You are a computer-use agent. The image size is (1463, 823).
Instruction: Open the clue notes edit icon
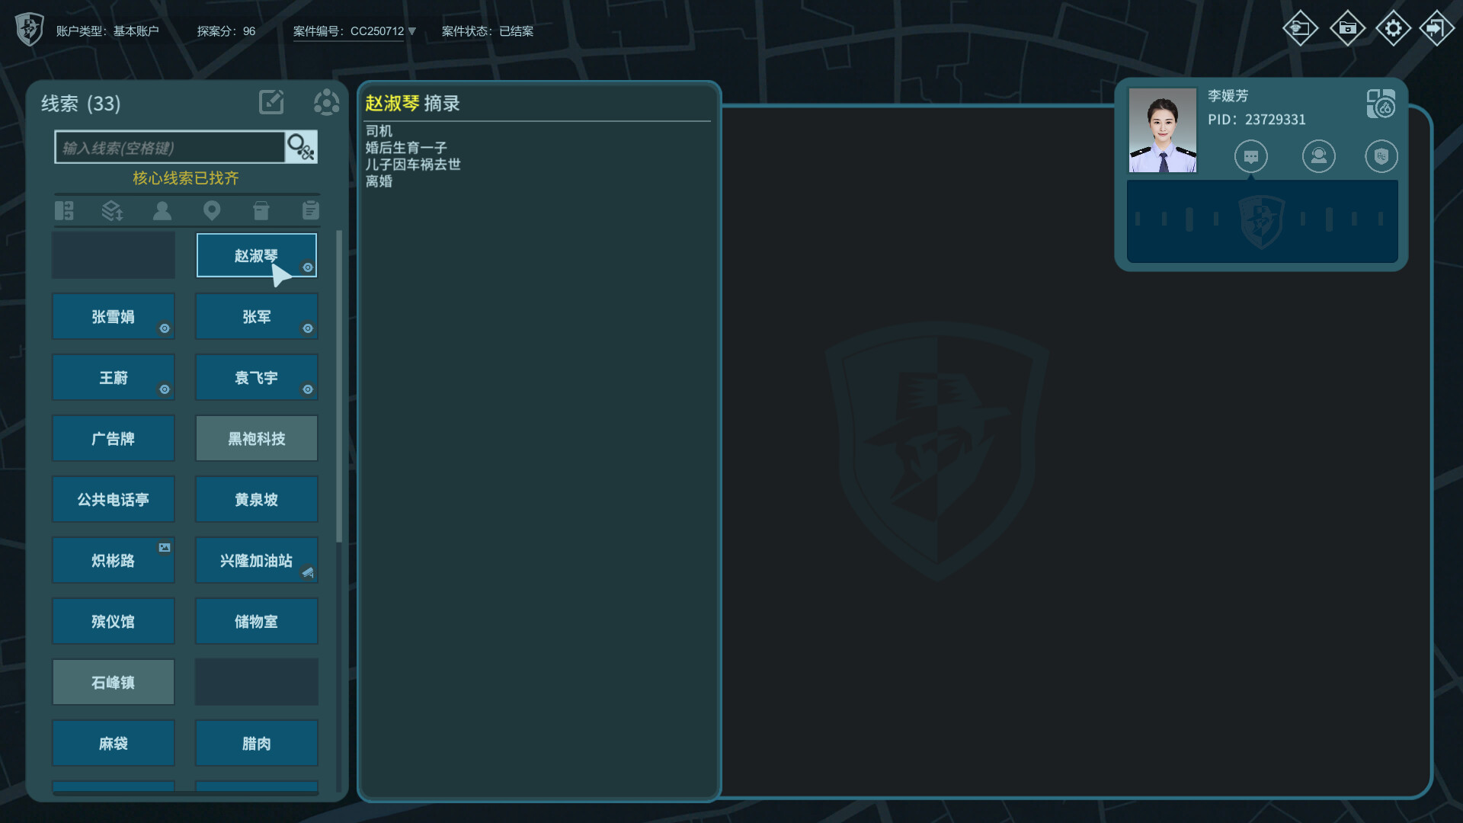(271, 102)
